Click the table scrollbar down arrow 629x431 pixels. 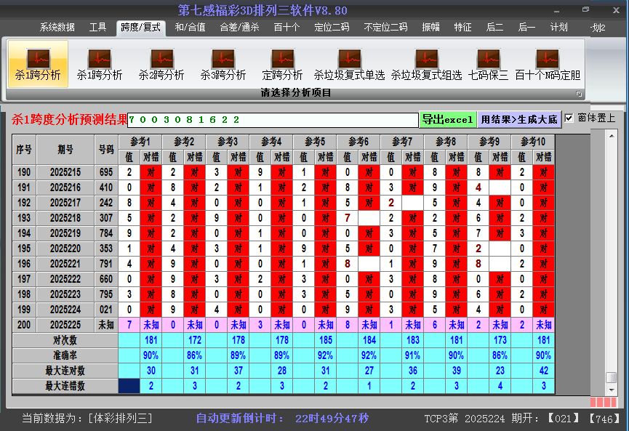(612, 390)
